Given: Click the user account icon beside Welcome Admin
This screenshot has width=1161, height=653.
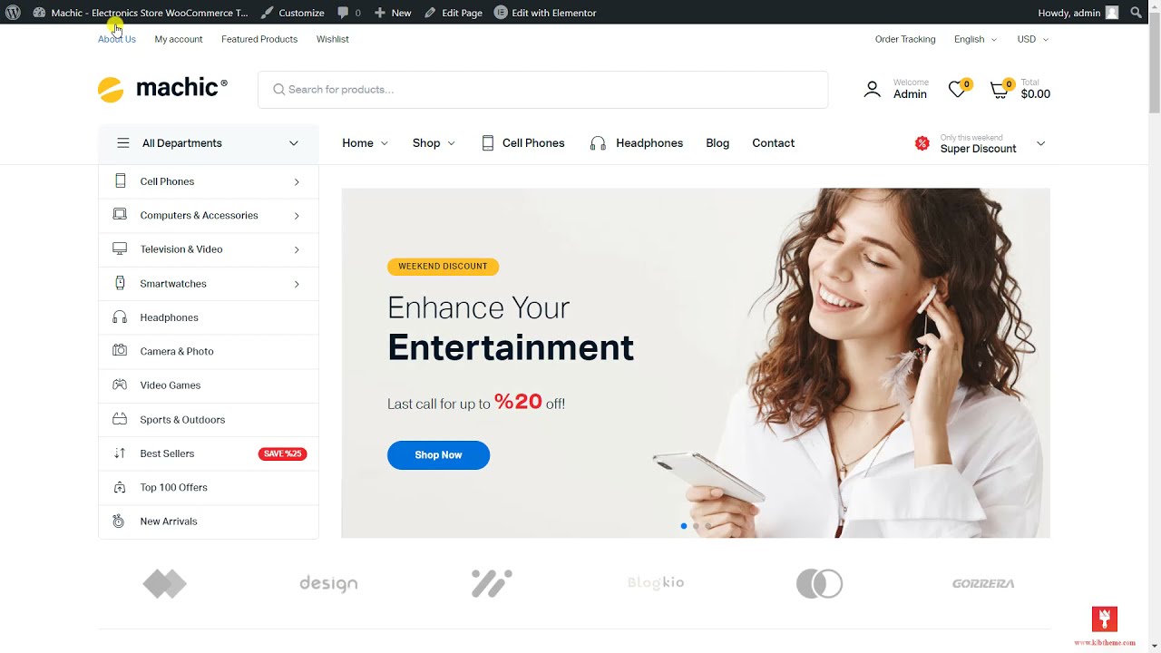Looking at the screenshot, I should click(872, 89).
